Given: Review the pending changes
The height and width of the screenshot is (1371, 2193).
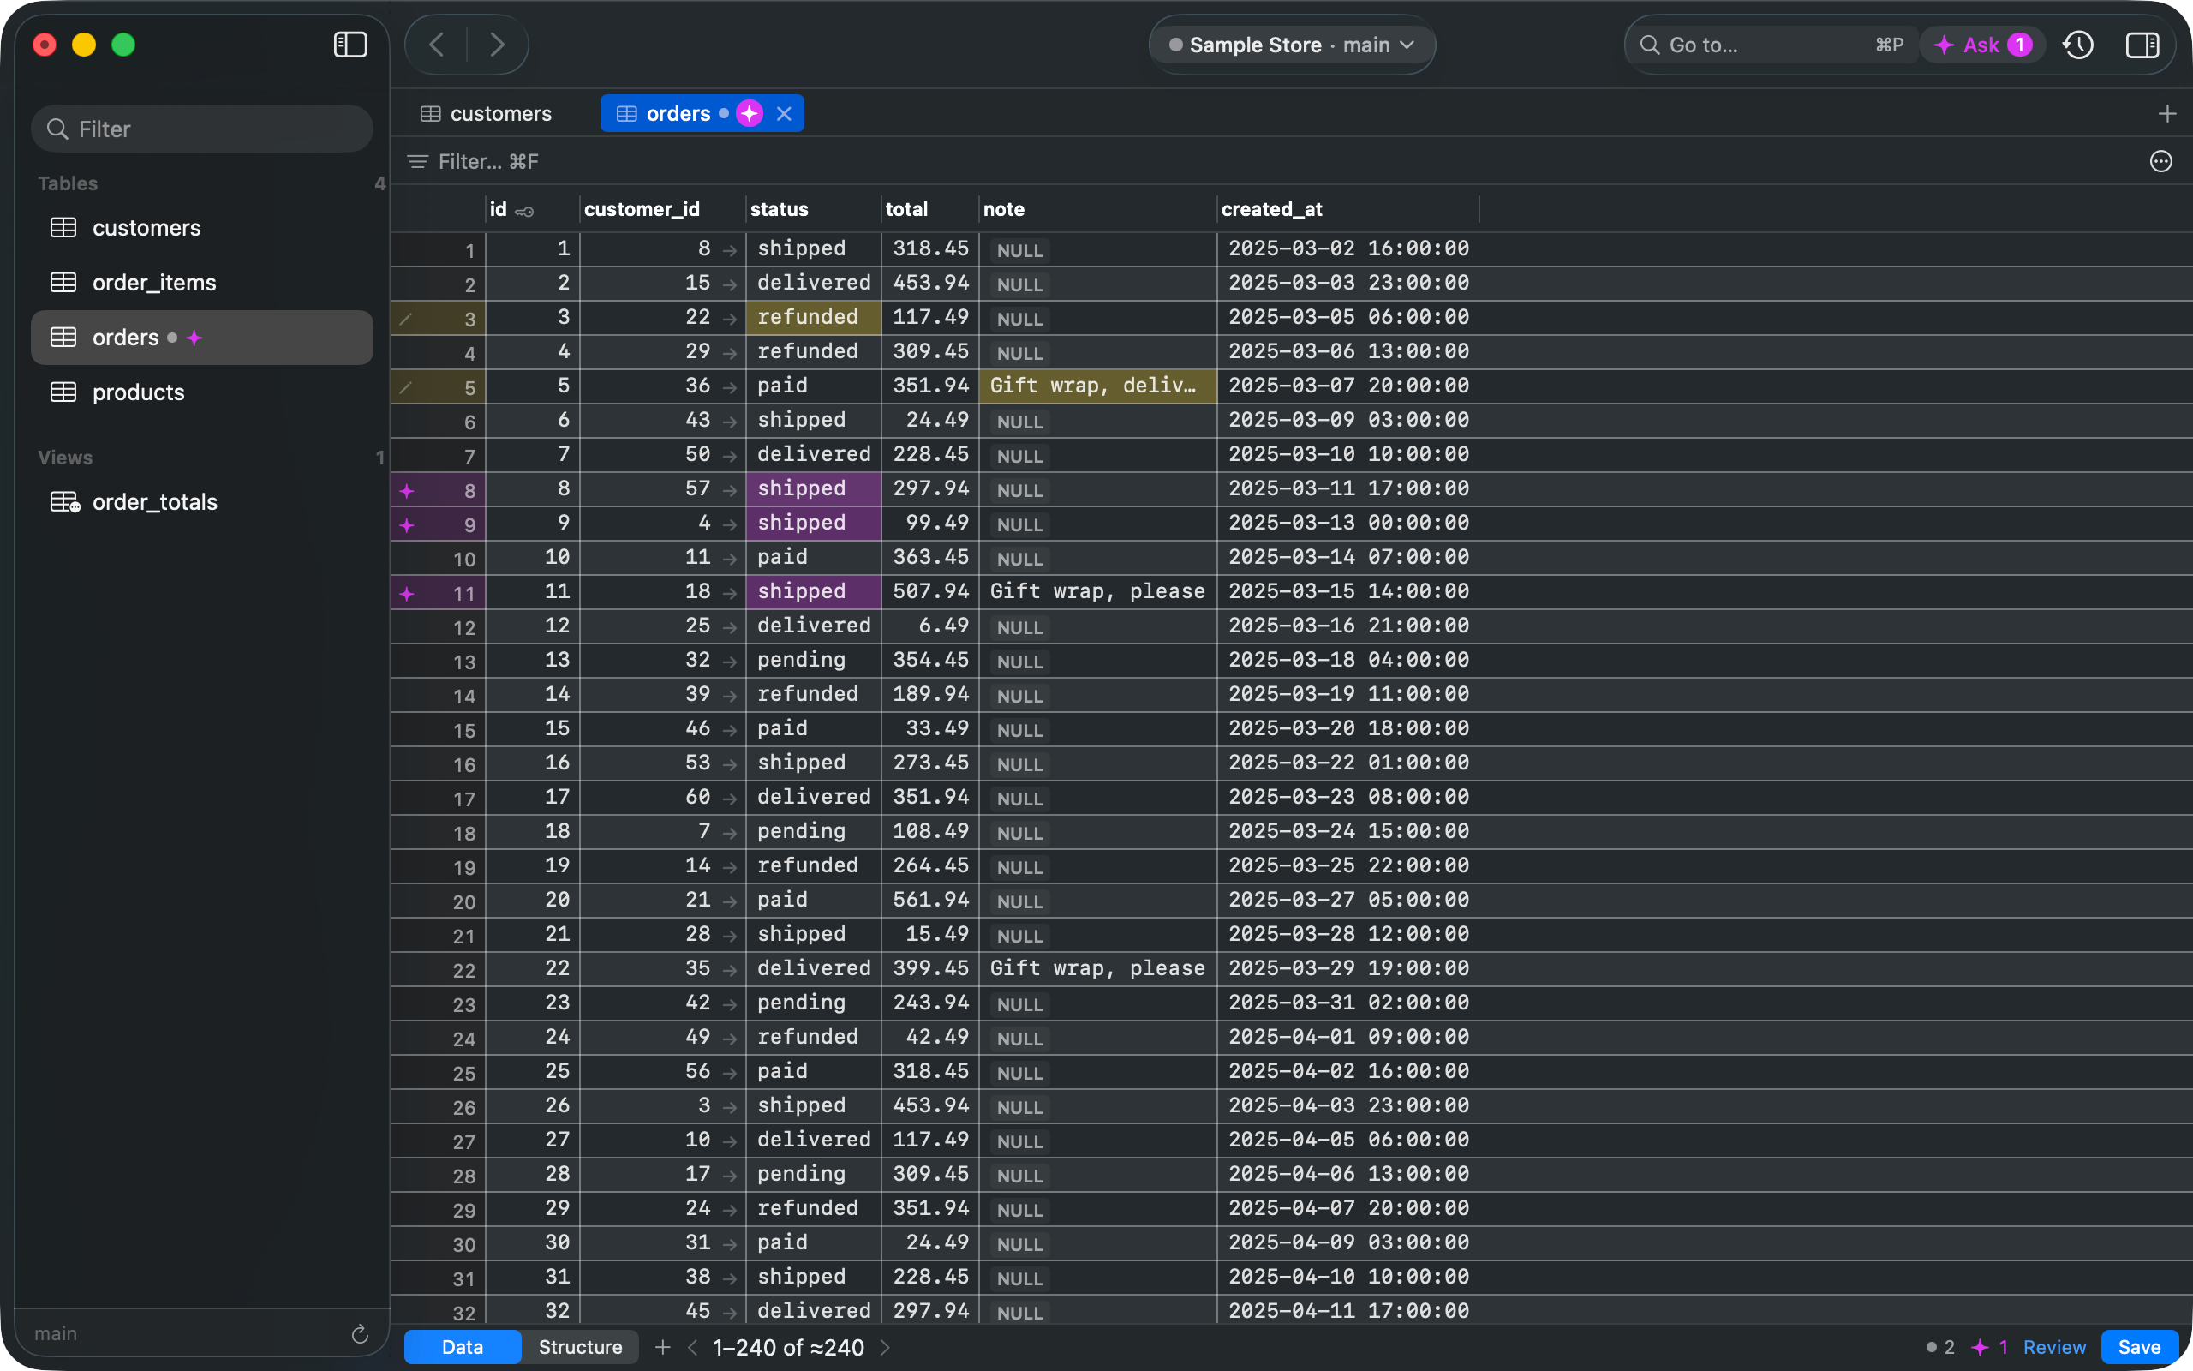Looking at the screenshot, I should click(2053, 1347).
